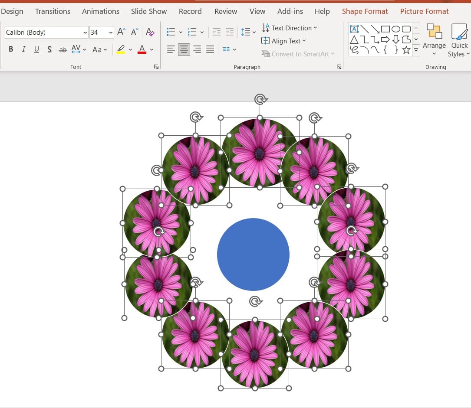Toggle bold formatting
The width and height of the screenshot is (471, 408).
pos(11,49)
